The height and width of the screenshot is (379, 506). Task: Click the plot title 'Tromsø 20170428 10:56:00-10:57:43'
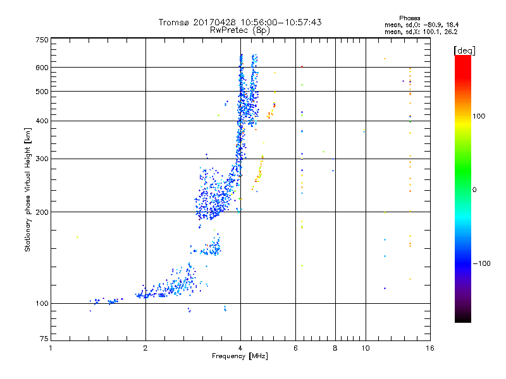click(240, 22)
